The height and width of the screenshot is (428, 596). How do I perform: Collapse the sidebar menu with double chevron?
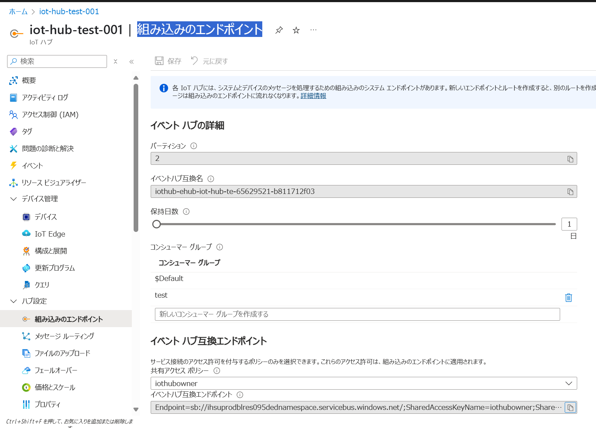(x=131, y=61)
